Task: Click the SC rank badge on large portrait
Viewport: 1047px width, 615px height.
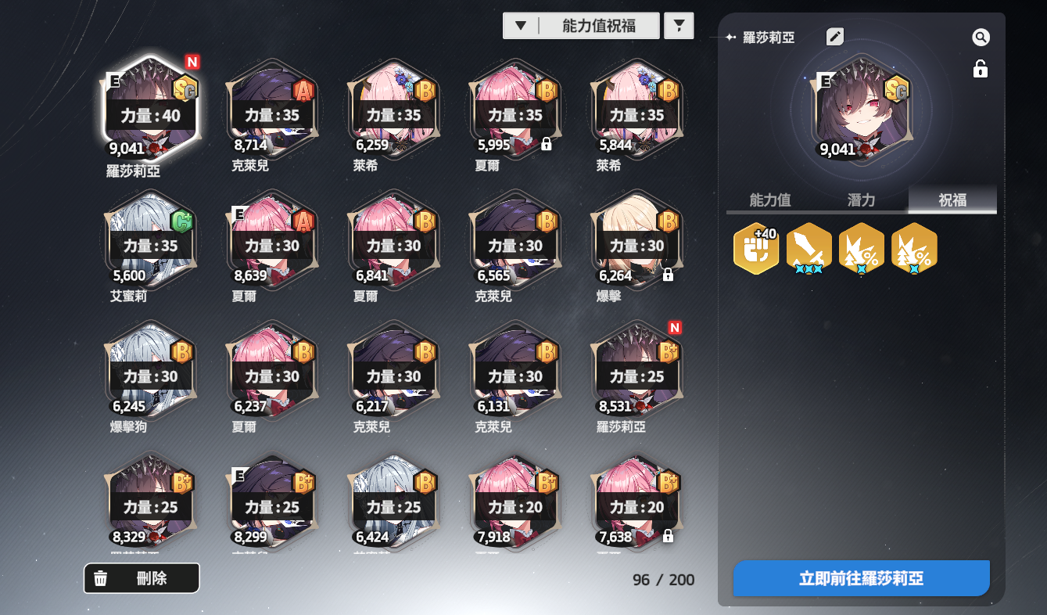Action: 896,88
